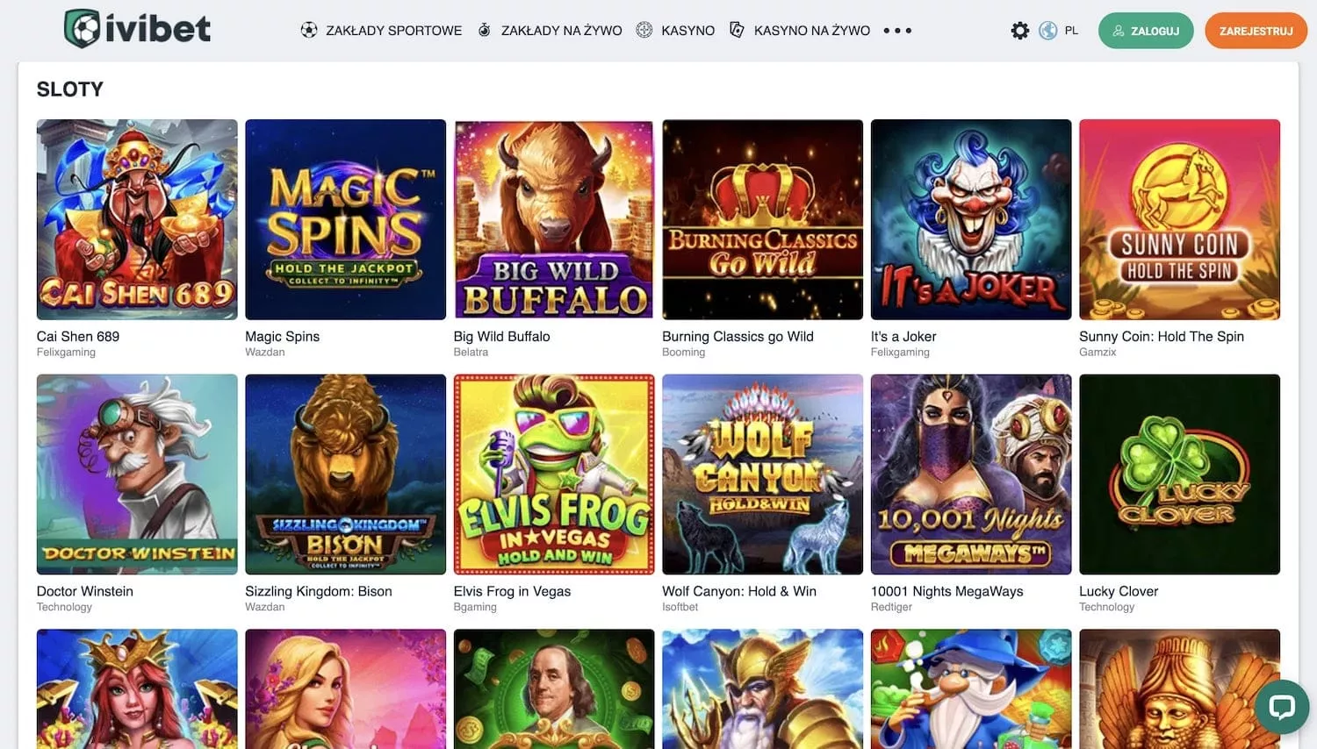Go to Zakłady Sportowe section
Image resolution: width=1317 pixels, height=749 pixels.
pyautogui.click(x=393, y=31)
